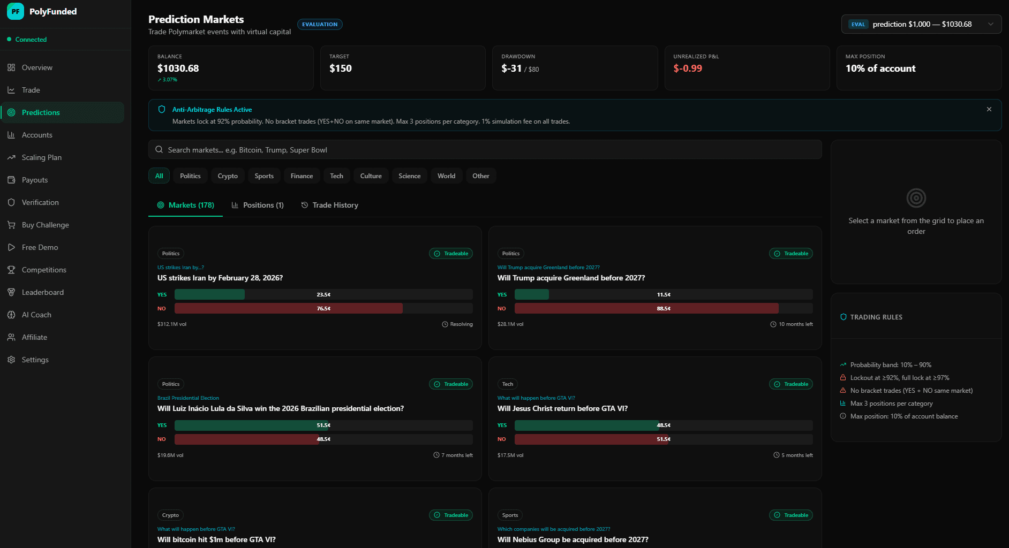Click the PolyFunded logo badge
The height and width of the screenshot is (548, 1009).
pyautogui.click(x=15, y=11)
